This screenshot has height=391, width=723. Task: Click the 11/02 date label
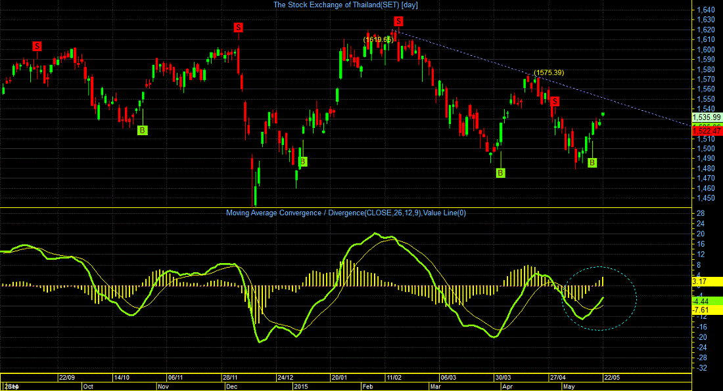click(x=394, y=378)
